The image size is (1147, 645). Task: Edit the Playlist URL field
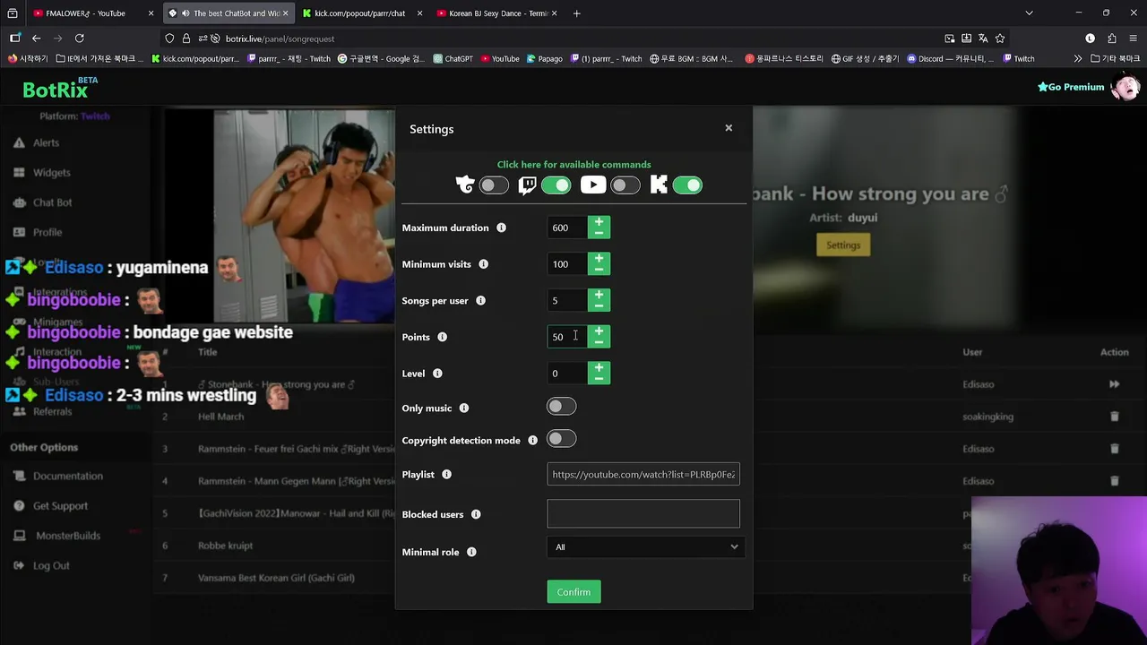coord(643,475)
